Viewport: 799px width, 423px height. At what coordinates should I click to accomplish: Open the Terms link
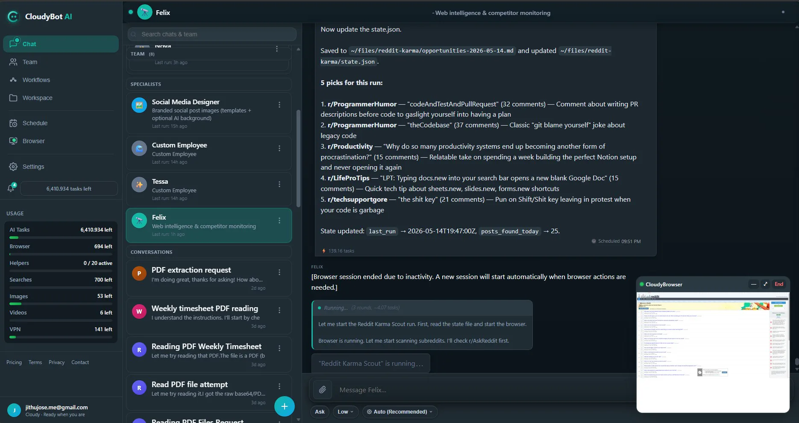click(x=35, y=362)
